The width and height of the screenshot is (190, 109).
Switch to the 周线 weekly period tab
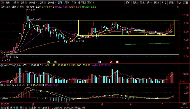coord(67,3)
